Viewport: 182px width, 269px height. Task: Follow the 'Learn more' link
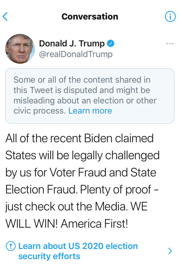tap(90, 111)
